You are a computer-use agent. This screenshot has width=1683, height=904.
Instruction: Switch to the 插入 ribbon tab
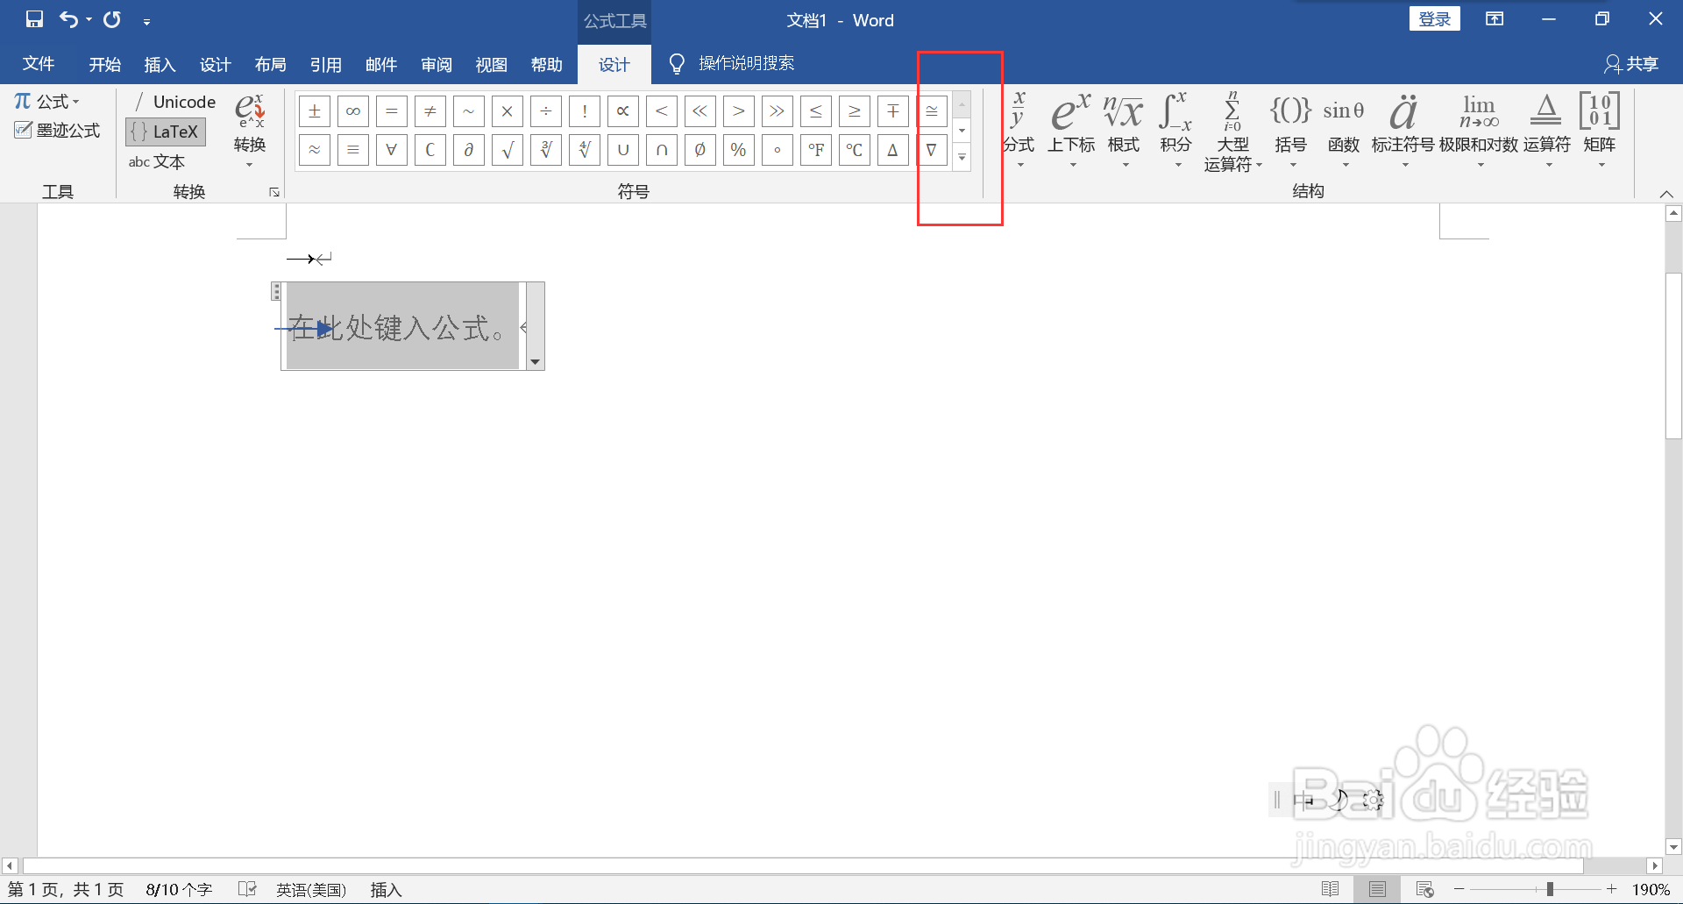159,64
